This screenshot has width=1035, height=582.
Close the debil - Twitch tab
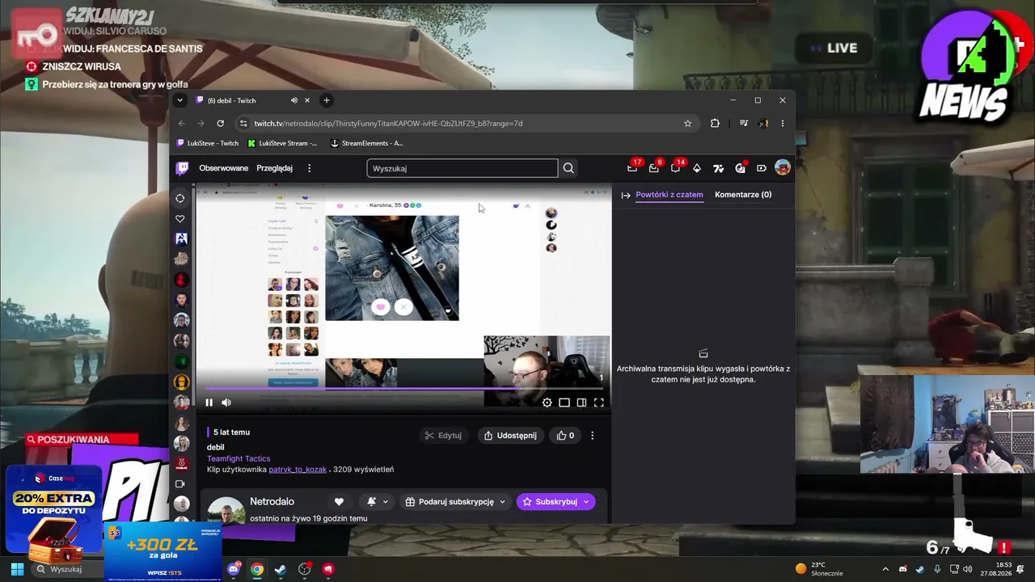pyautogui.click(x=307, y=100)
